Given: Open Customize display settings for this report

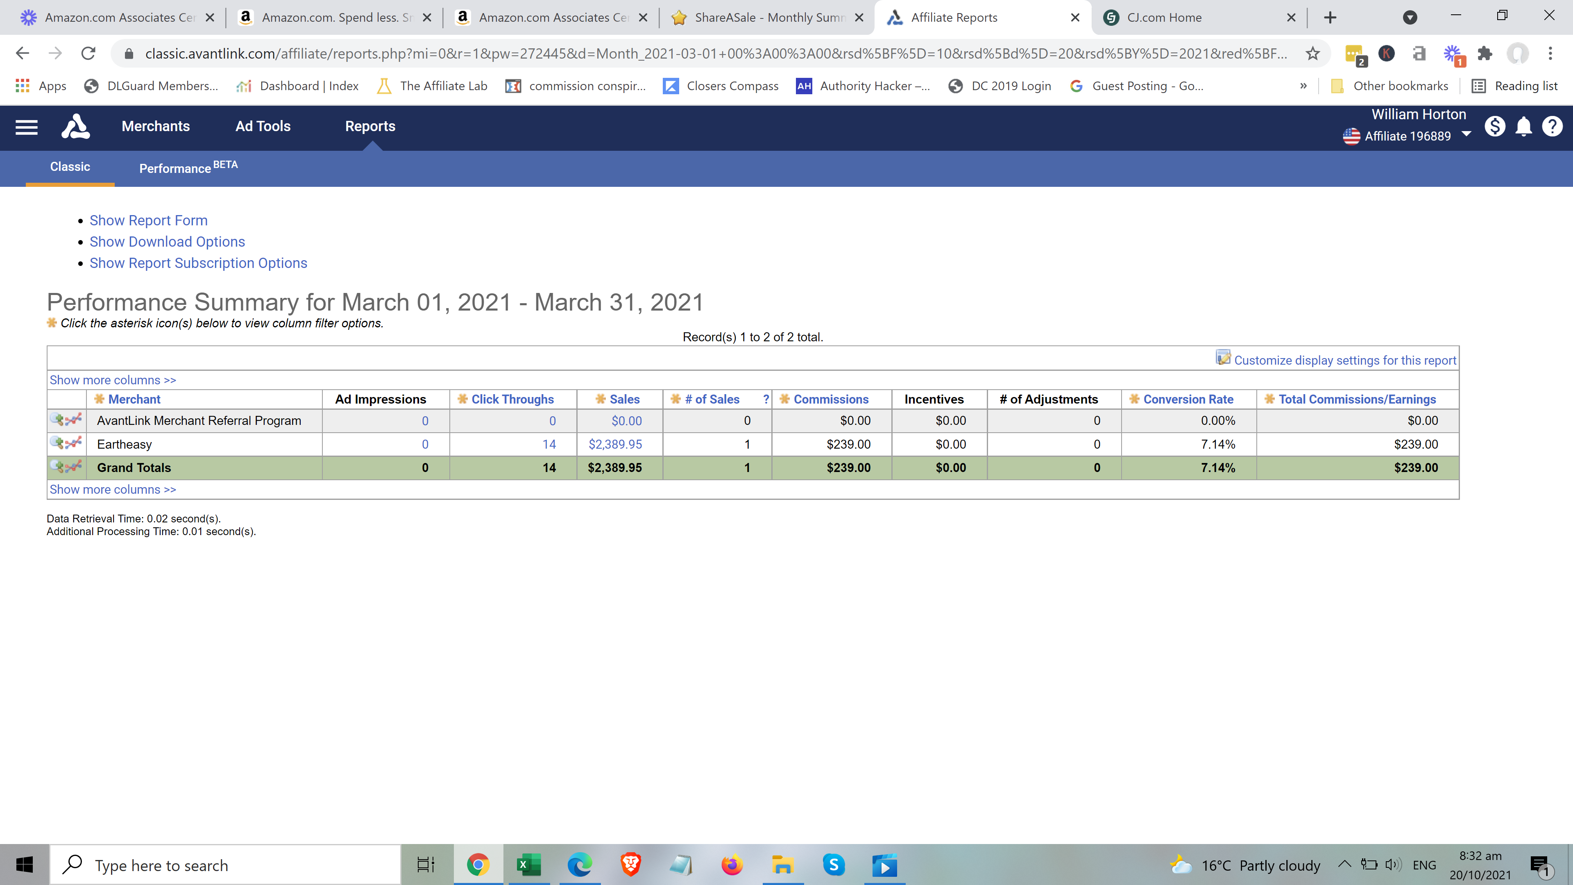Looking at the screenshot, I should pos(1344,361).
